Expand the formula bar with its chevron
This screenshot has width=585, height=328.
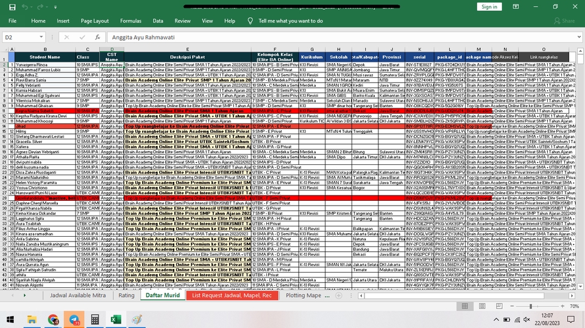pos(579,37)
